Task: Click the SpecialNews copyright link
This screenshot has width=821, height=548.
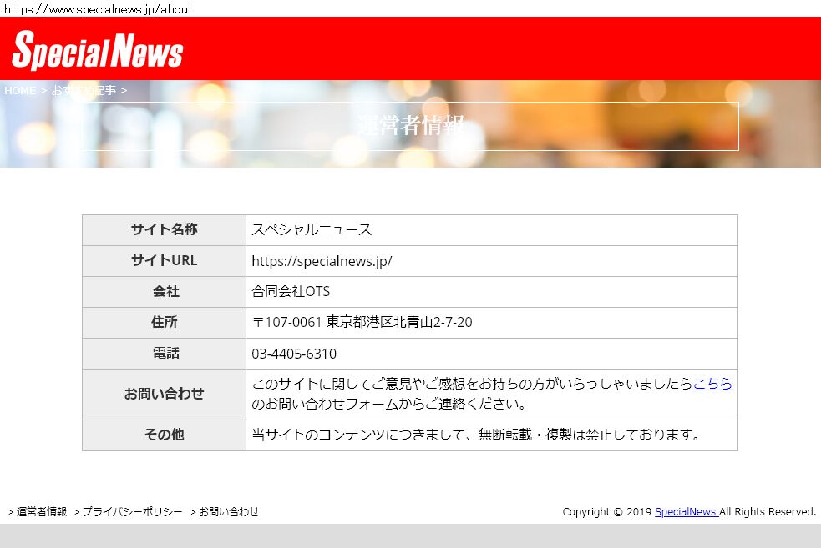Action: [686, 512]
